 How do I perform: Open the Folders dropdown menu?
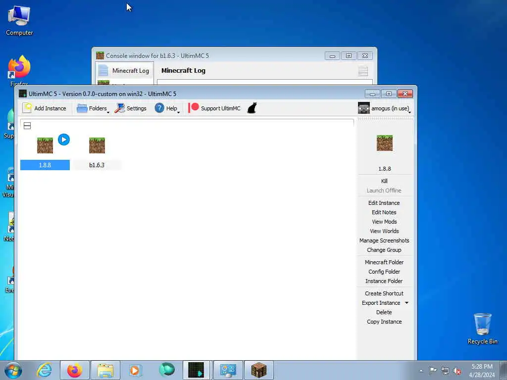click(93, 108)
